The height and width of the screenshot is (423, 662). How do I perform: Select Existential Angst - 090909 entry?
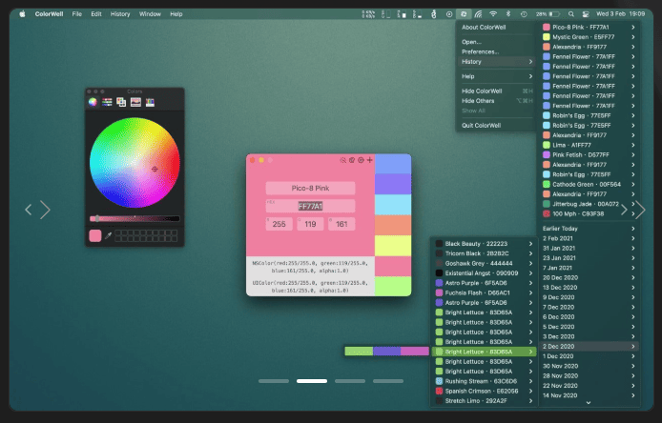484,273
